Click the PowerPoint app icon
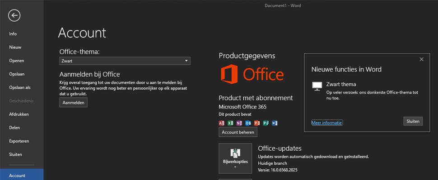 point(257,123)
